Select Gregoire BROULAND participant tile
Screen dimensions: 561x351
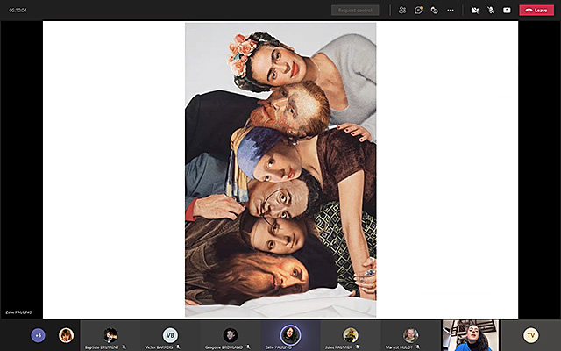click(230, 335)
